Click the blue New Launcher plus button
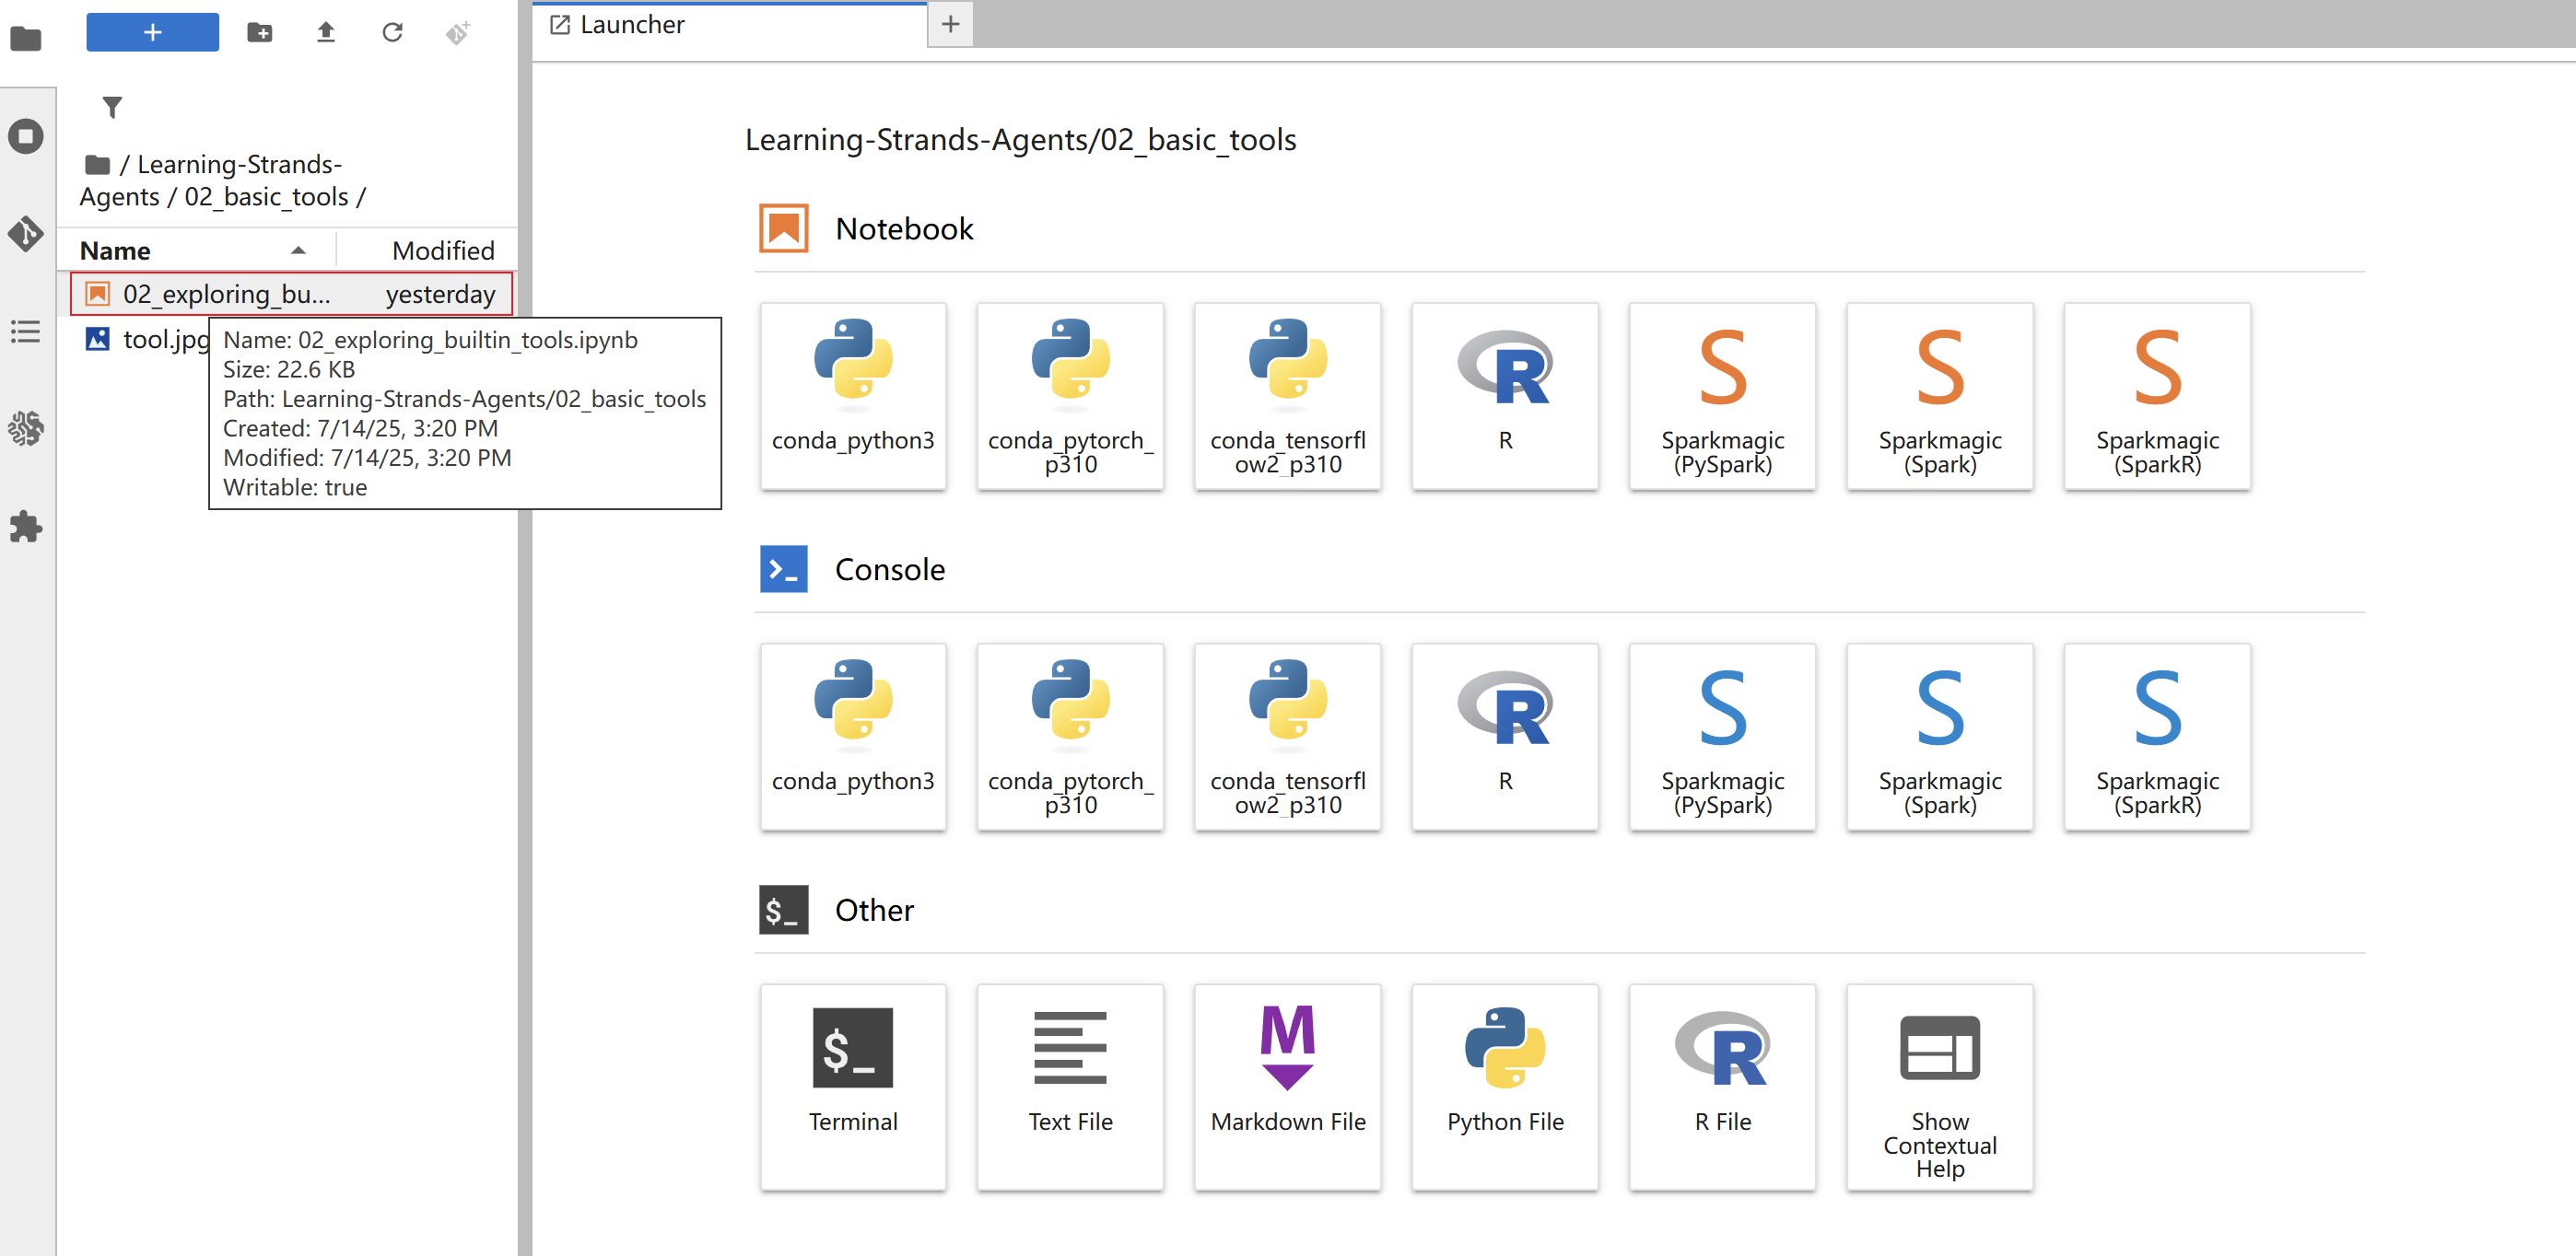The image size is (2576, 1256). pyautogui.click(x=152, y=32)
